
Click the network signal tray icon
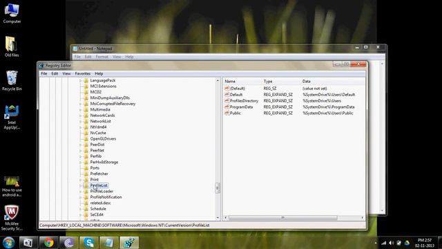[x=384, y=243]
